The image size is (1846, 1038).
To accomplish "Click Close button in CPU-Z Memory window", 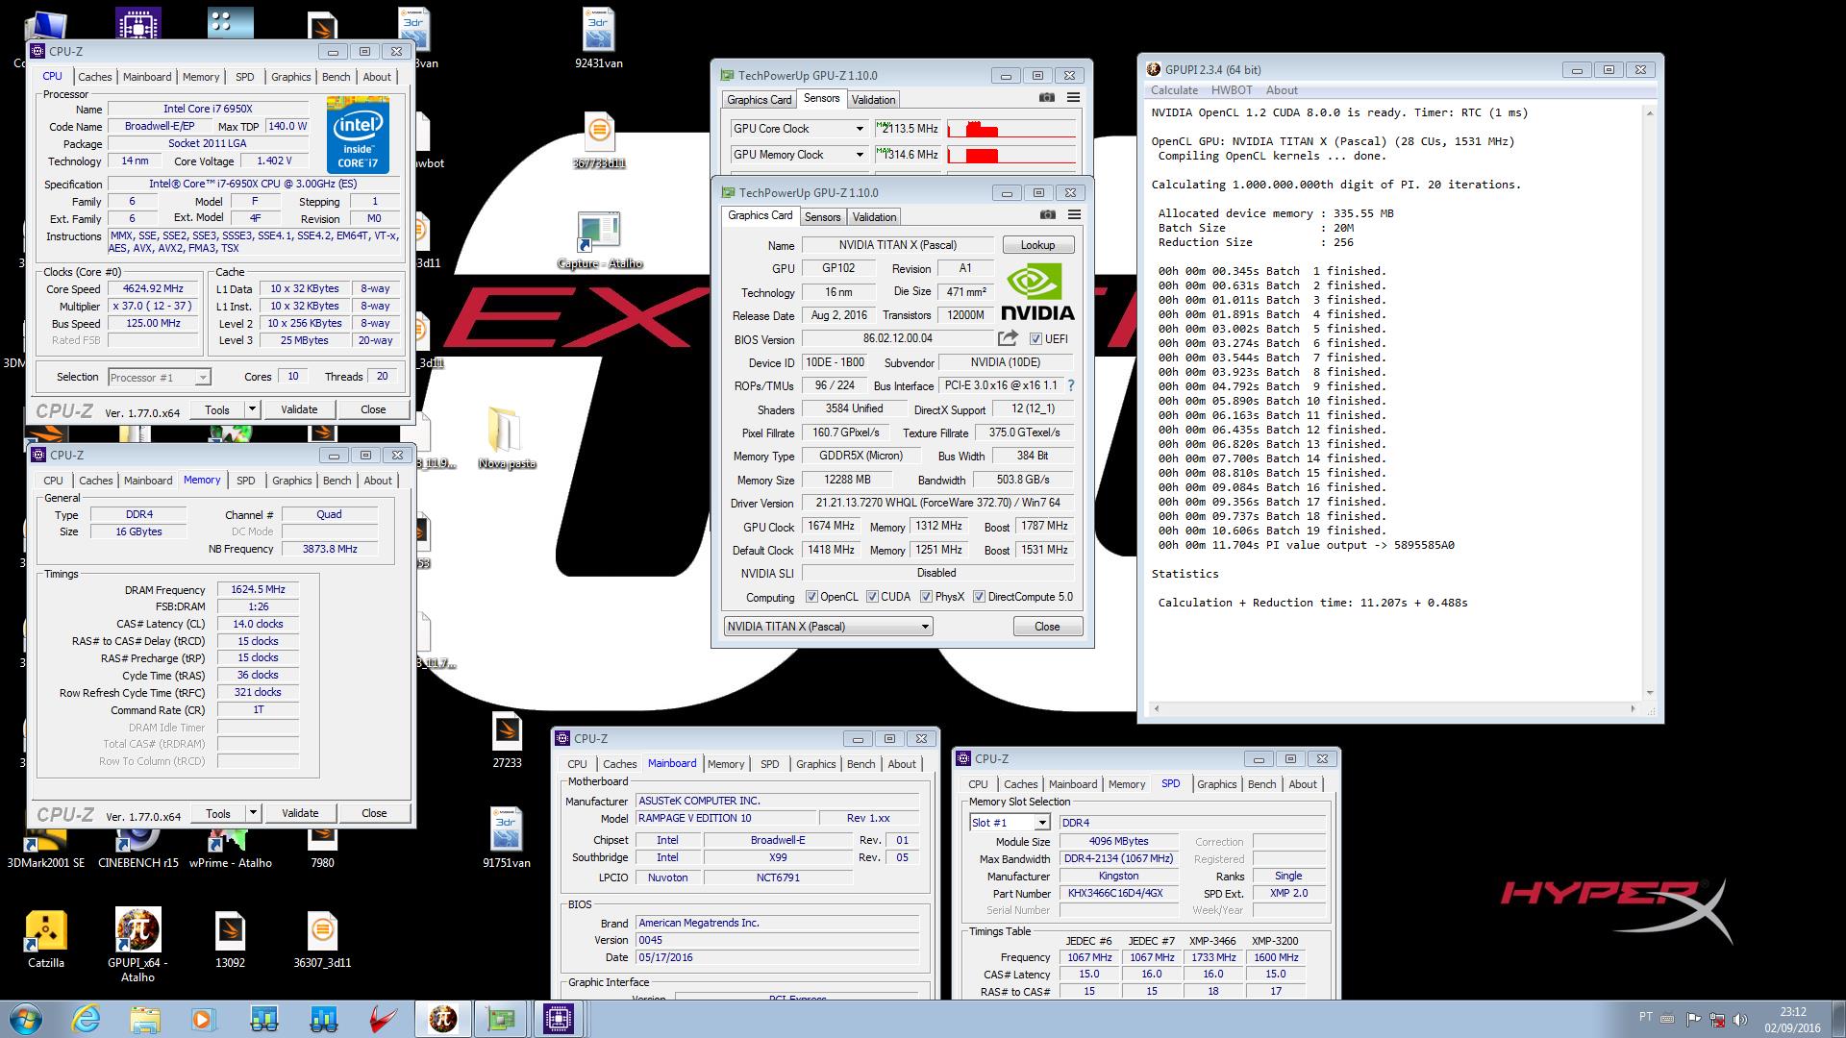I will point(374,813).
